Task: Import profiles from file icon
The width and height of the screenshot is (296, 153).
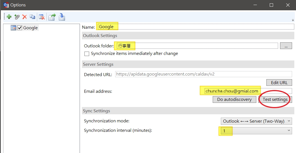Action: pos(62,17)
